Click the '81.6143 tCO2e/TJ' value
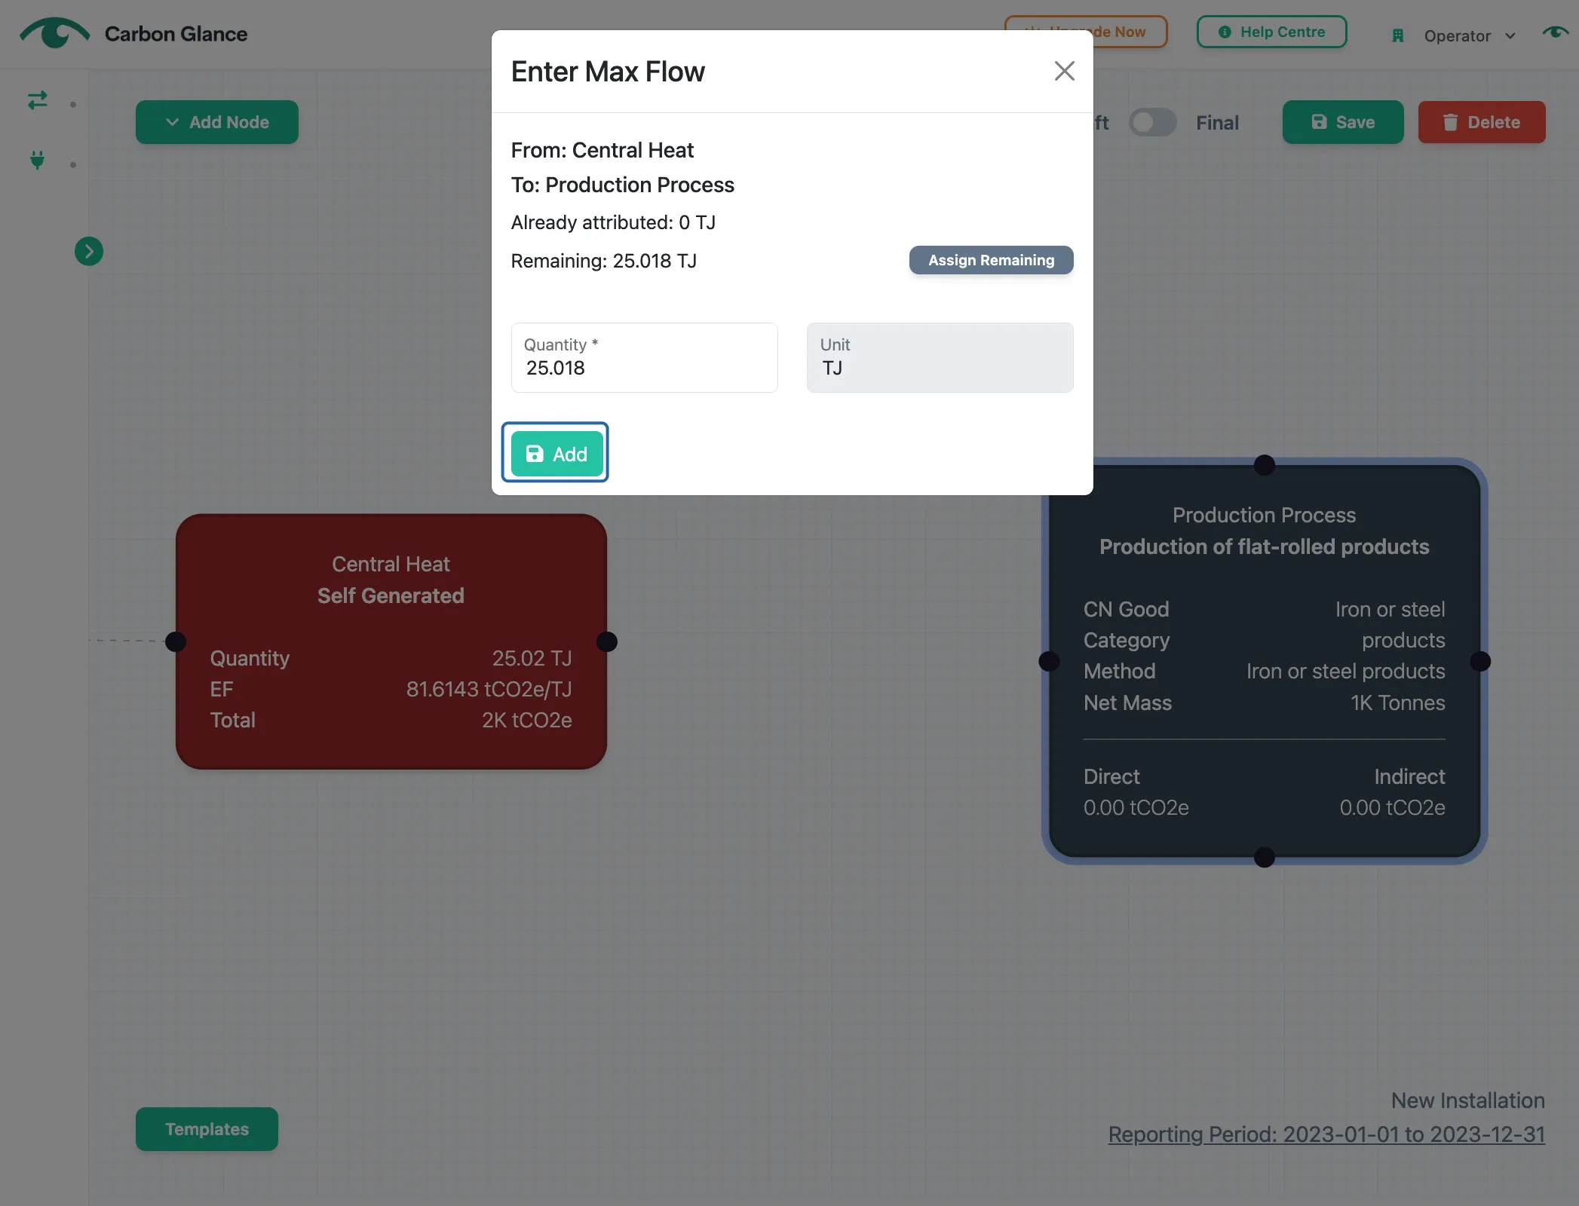This screenshot has height=1206, width=1579. tap(489, 689)
